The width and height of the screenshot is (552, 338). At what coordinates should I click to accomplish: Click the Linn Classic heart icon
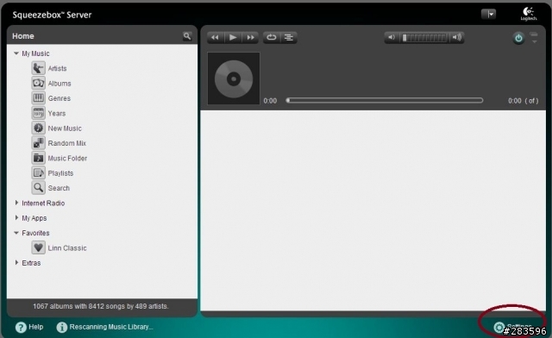click(38, 247)
